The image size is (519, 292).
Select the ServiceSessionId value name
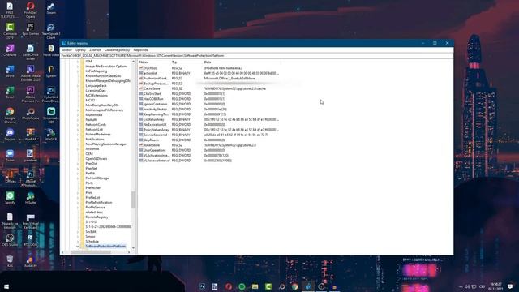[x=155, y=135]
